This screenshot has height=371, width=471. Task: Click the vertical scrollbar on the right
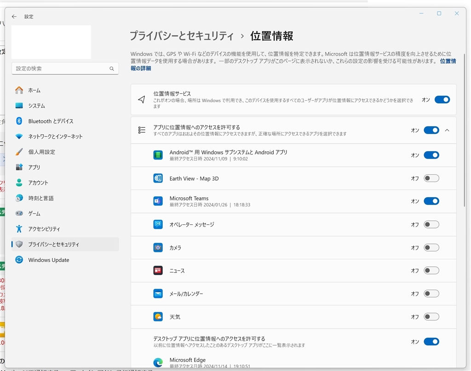(x=465, y=130)
